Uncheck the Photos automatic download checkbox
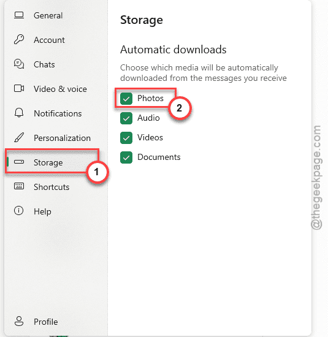Image resolution: width=328 pixels, height=337 pixels. [126, 99]
